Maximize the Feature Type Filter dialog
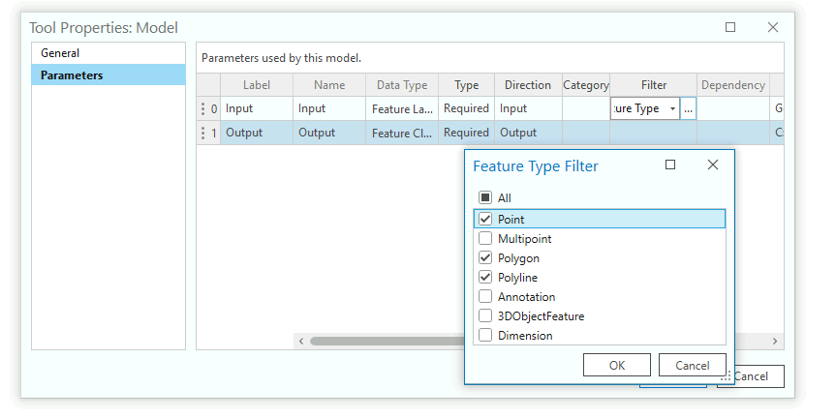 (670, 165)
